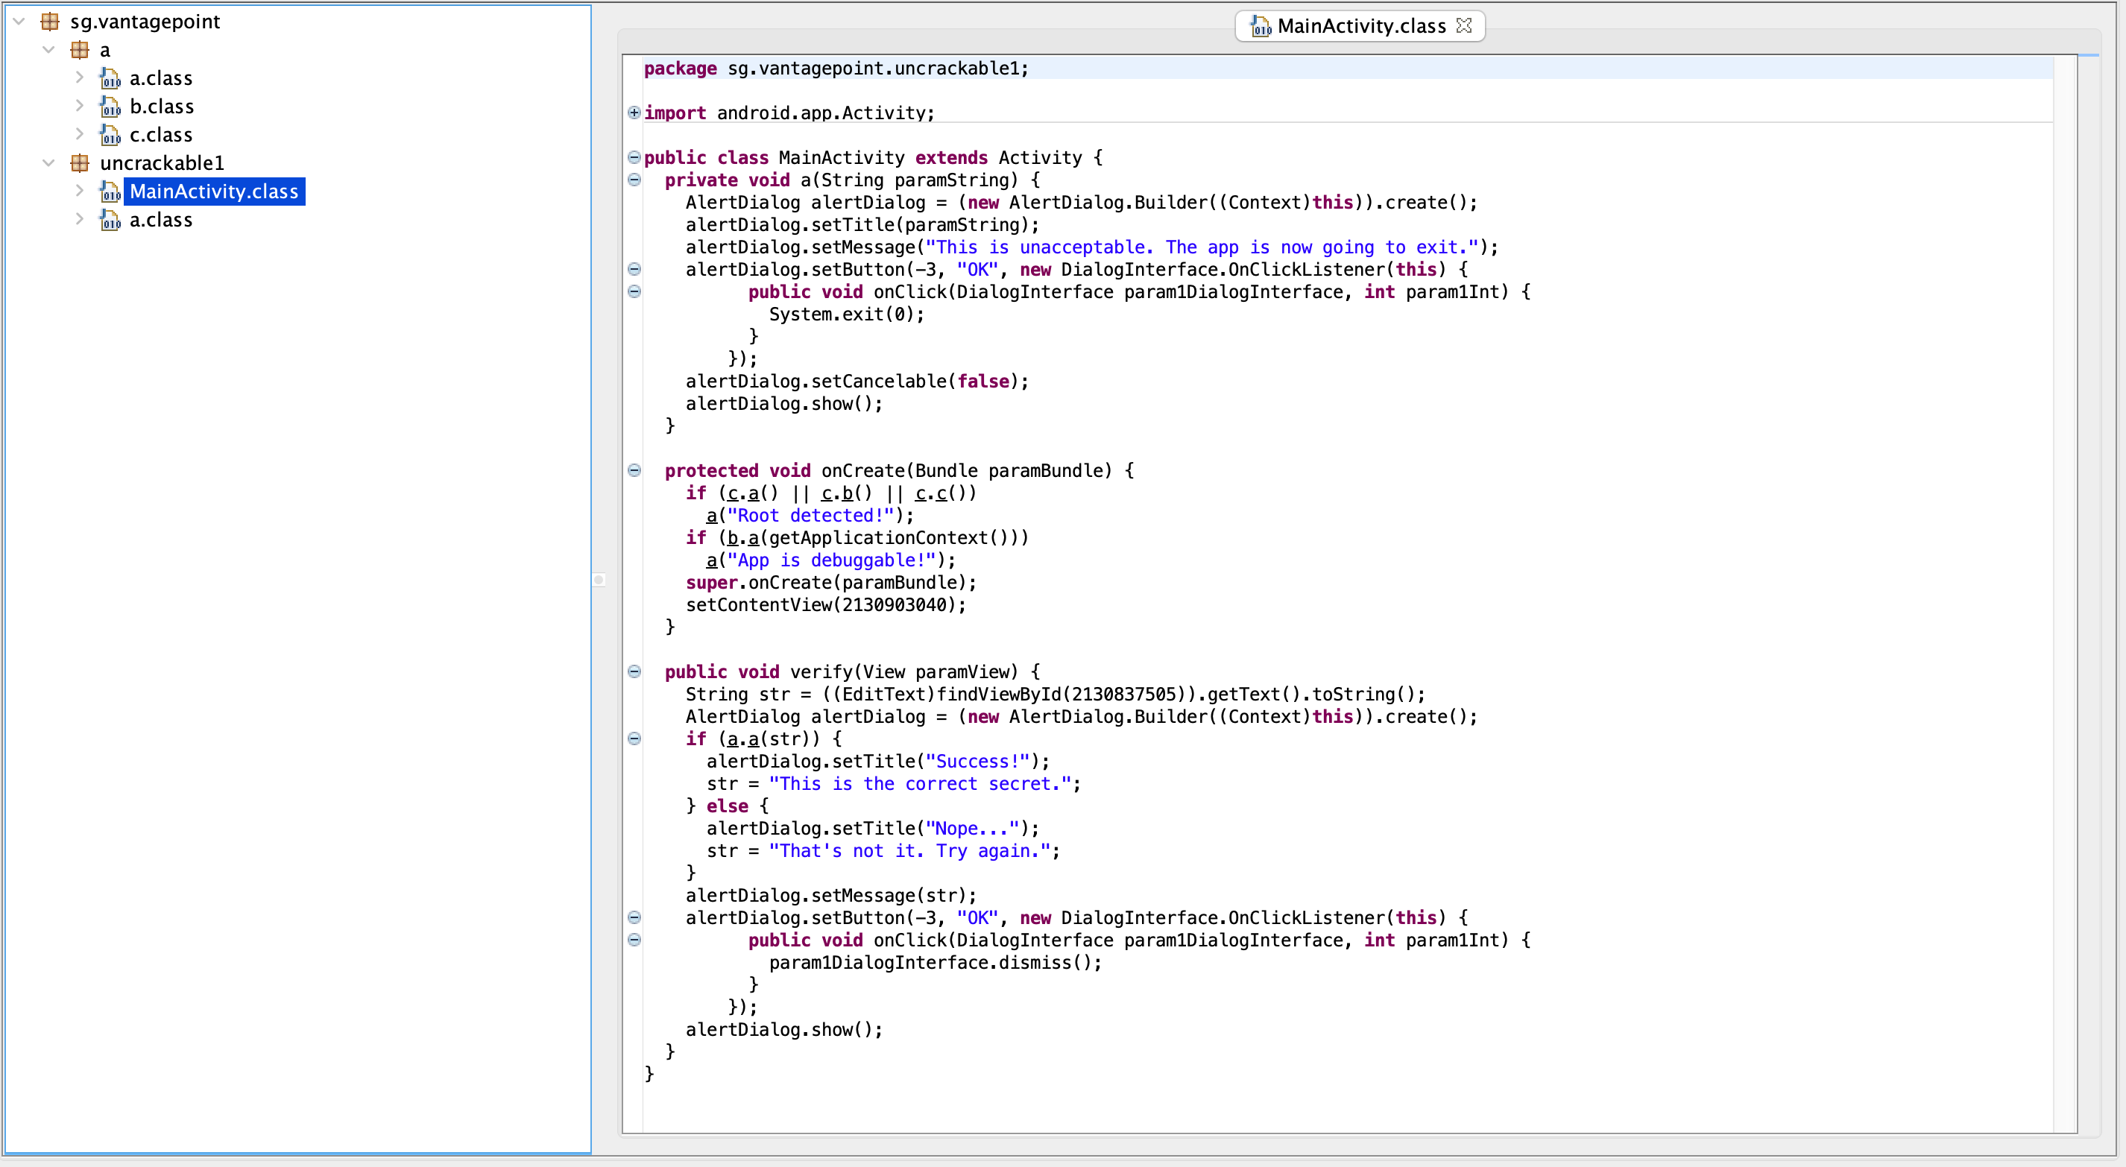Click the "App is debuggable!" string
The width and height of the screenshot is (2126, 1167).
[831, 560]
